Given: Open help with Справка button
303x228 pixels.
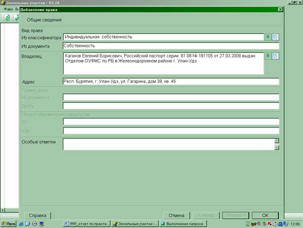Looking at the screenshot, I should click(x=38, y=216).
